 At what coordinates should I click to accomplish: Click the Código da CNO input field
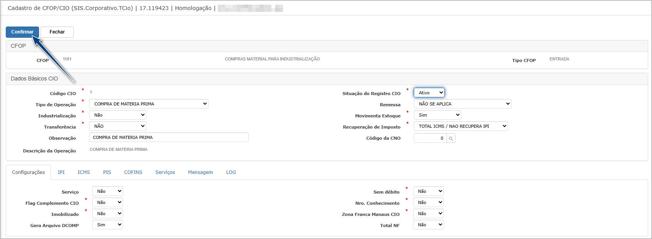(x=430, y=138)
